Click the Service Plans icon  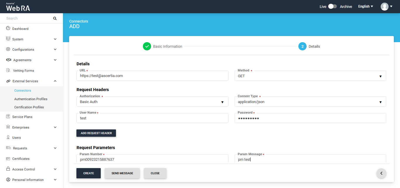[8, 117]
